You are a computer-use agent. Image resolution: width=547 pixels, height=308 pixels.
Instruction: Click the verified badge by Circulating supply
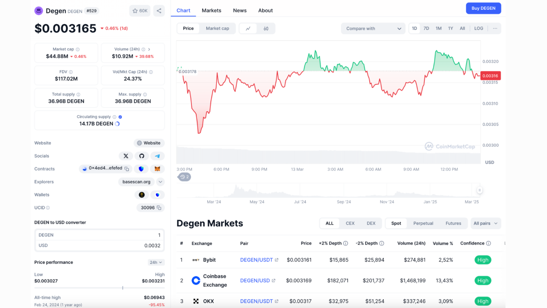120,117
